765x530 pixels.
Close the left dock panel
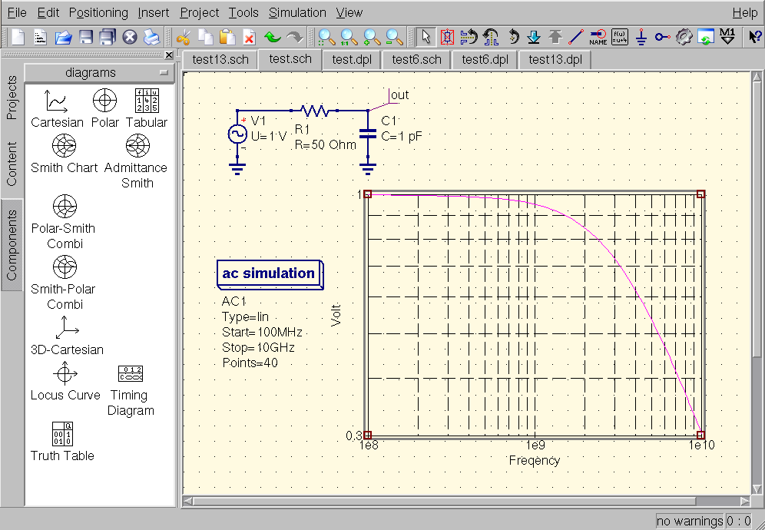(x=169, y=55)
